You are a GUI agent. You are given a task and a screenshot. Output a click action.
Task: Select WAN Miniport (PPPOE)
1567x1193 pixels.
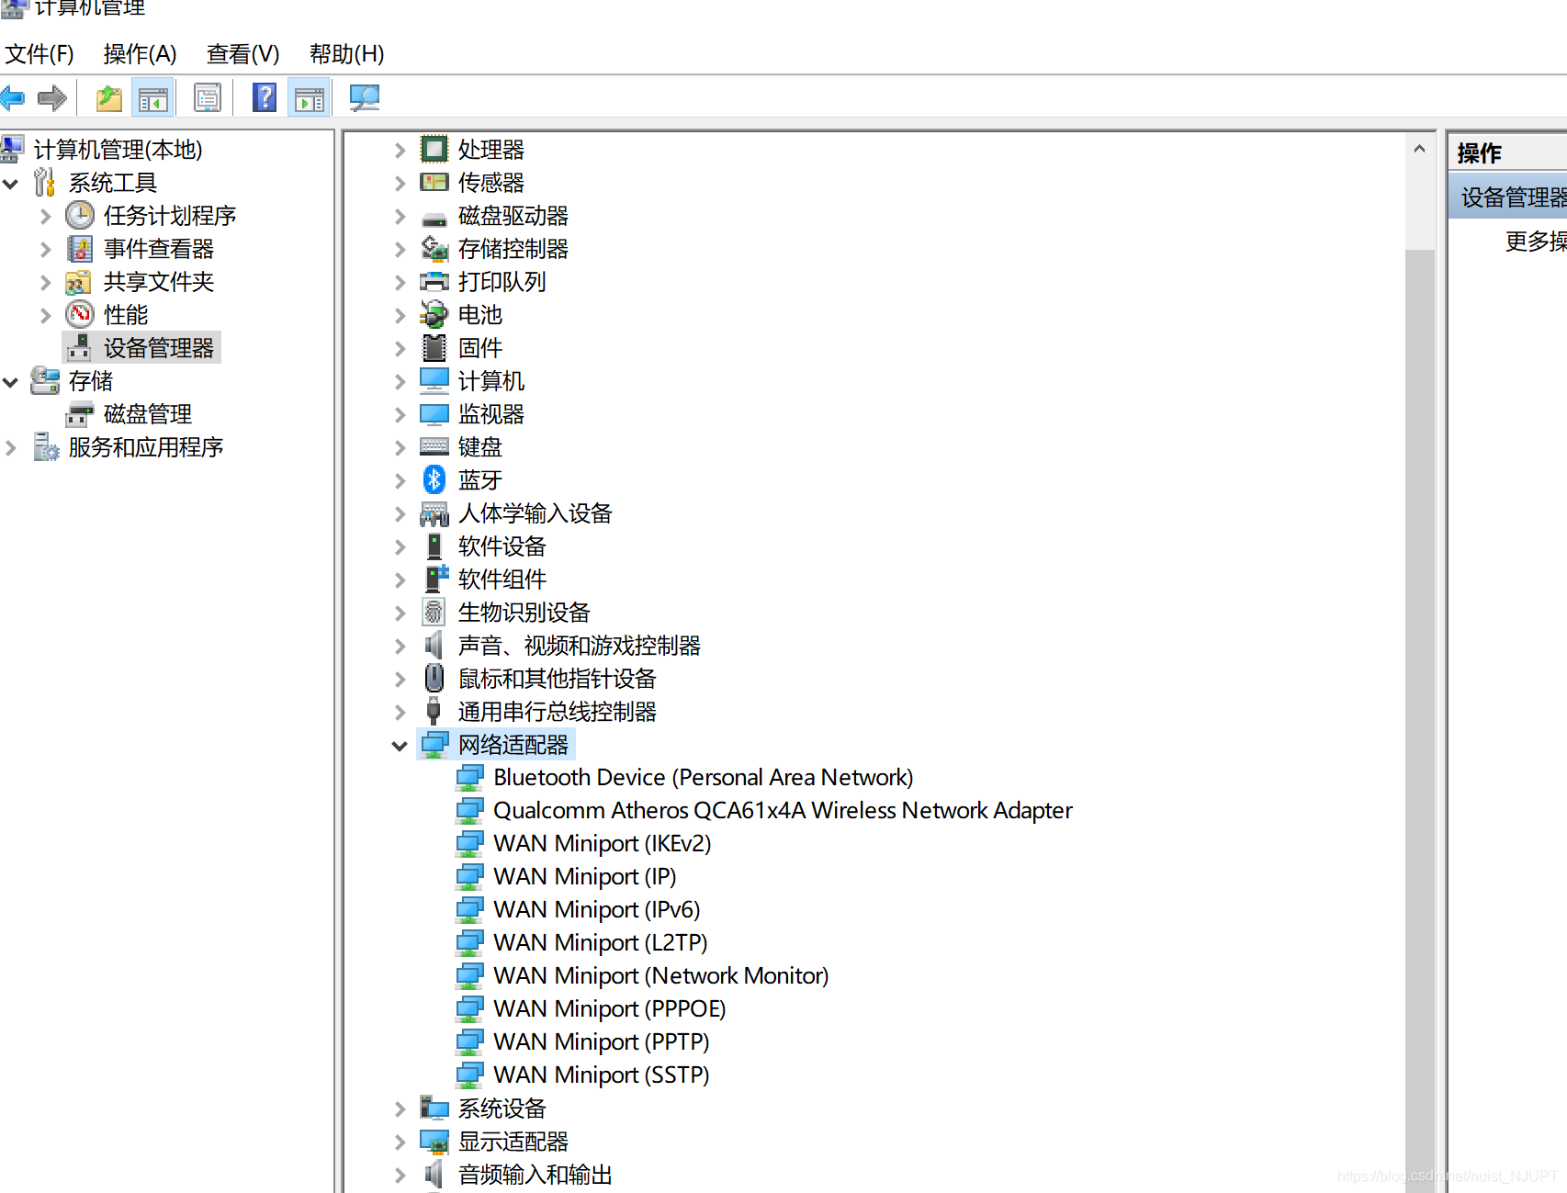[x=610, y=1009]
